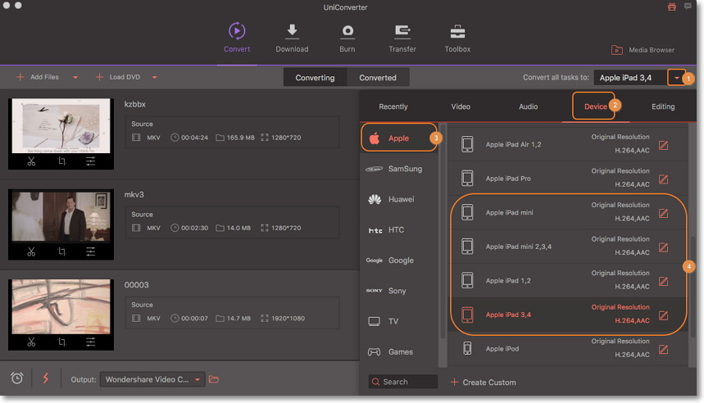Select Apple iPad 3,4 preset

pos(567,315)
